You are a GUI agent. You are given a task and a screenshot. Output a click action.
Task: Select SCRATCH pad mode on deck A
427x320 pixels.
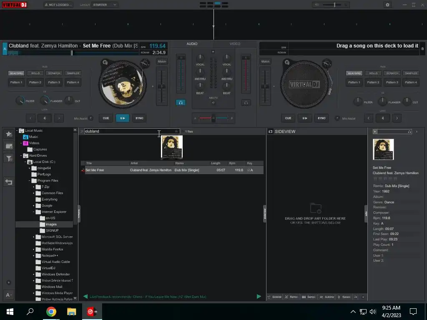pos(54,73)
